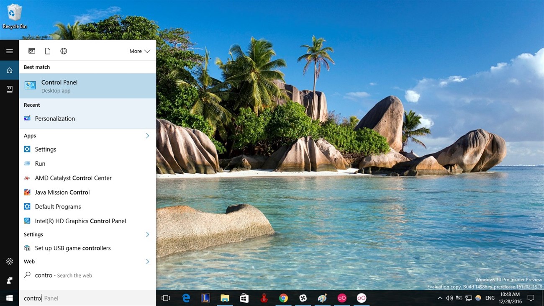Launch Google Chrome from taskbar
The width and height of the screenshot is (544, 306).
(284, 298)
